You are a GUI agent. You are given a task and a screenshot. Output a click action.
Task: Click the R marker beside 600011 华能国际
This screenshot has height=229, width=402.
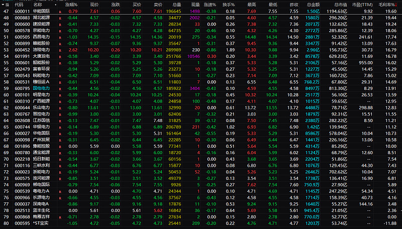pos(60,12)
